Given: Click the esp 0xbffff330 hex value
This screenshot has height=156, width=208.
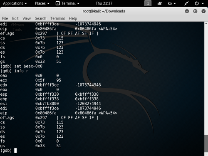Looking at the screenshot, I should (47, 94).
